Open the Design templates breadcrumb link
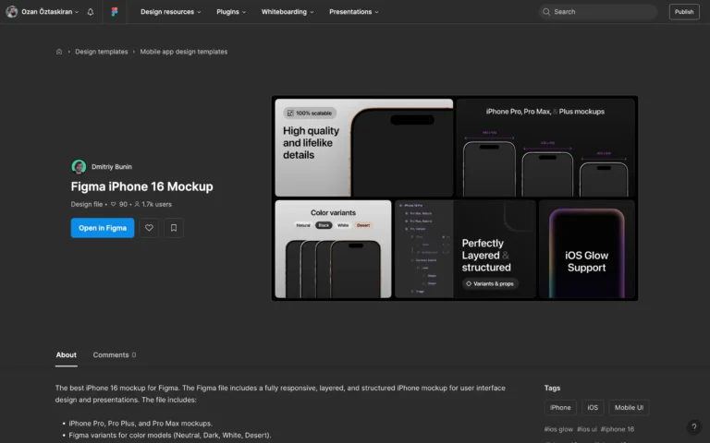The height and width of the screenshot is (443, 710). click(102, 52)
